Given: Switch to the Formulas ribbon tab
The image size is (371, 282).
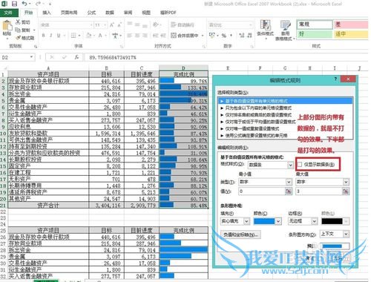Looking at the screenshot, I should [x=91, y=13].
